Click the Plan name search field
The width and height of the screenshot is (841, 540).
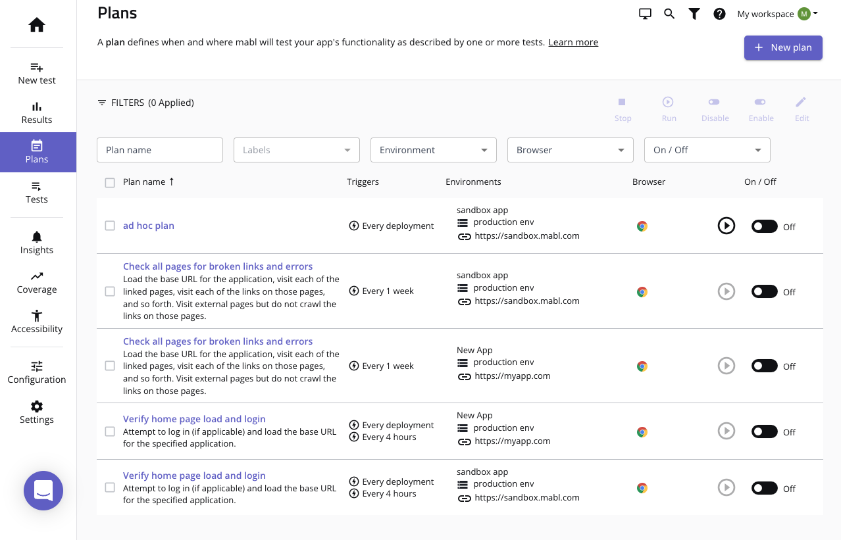(160, 150)
